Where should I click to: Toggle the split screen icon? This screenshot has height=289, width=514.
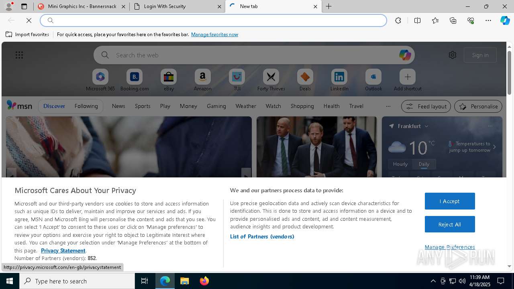point(417,20)
